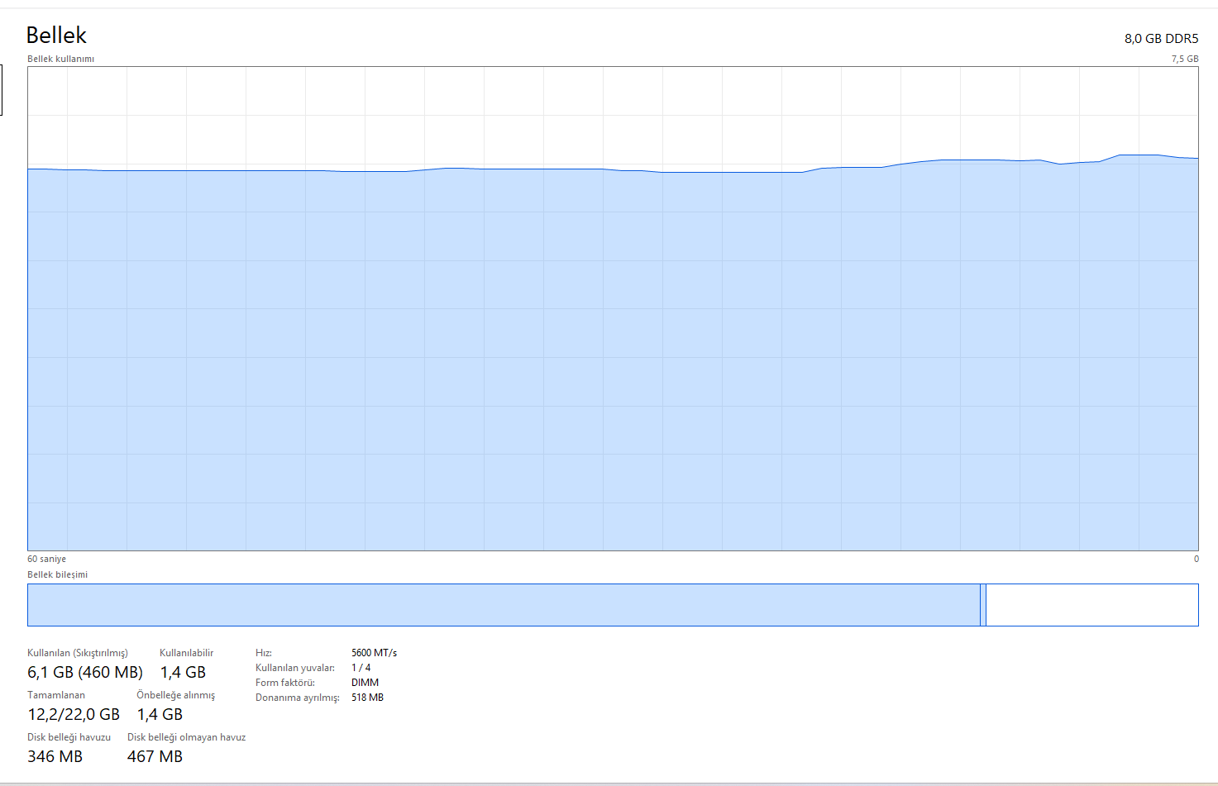The image size is (1218, 786).
Task: Select the "5600 MT/s" speed value
Action: coord(374,653)
